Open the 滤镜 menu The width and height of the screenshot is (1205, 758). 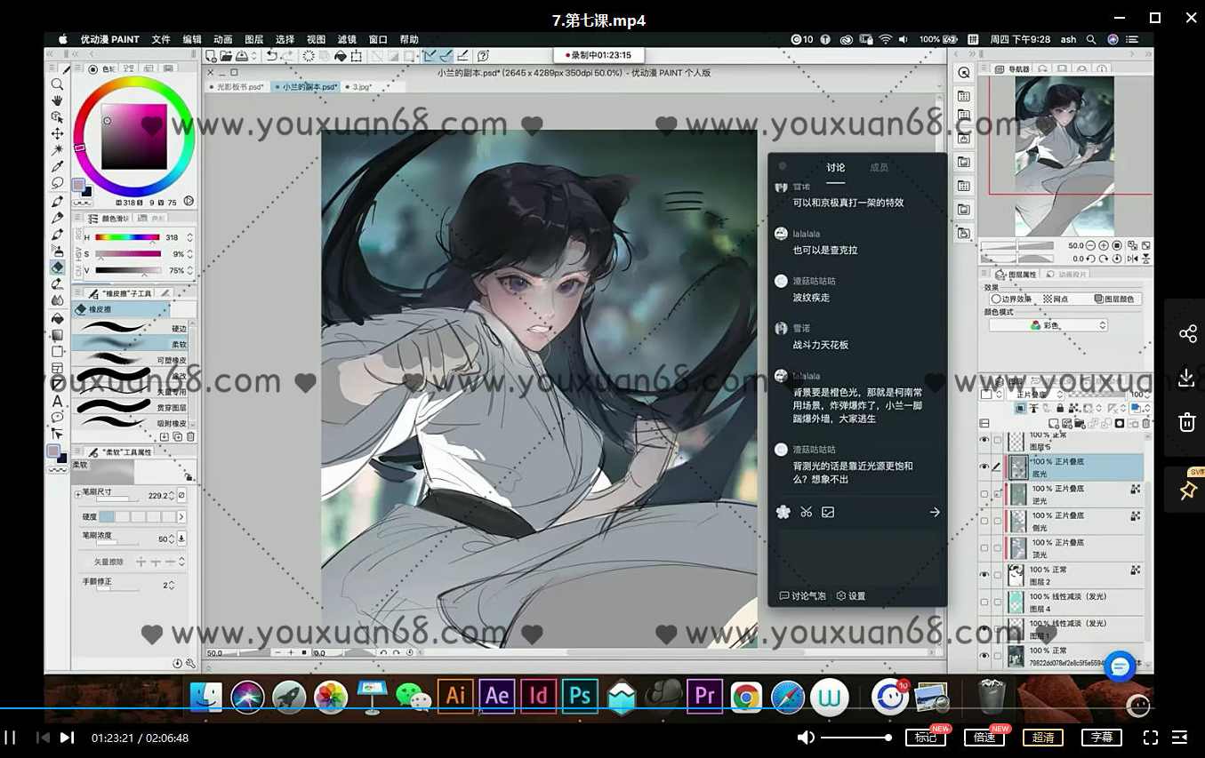pos(346,38)
